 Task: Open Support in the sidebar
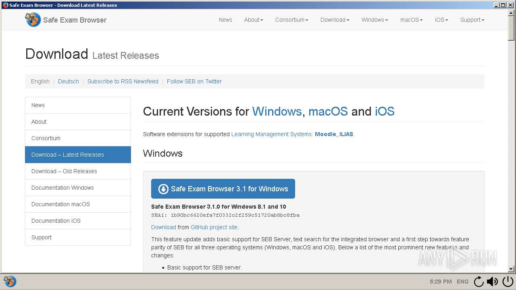78,237
